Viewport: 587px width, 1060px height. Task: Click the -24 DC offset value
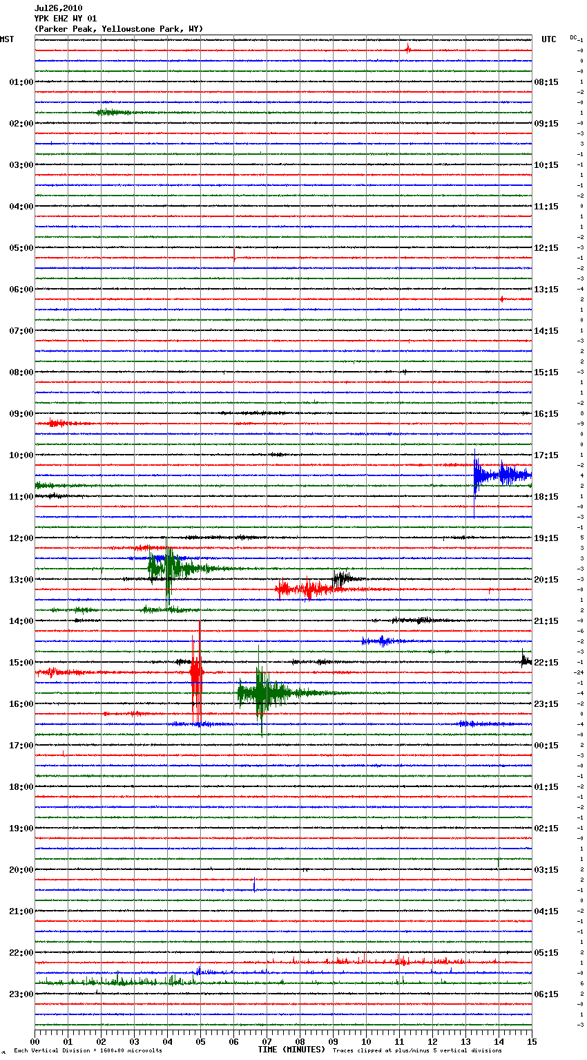click(x=578, y=672)
